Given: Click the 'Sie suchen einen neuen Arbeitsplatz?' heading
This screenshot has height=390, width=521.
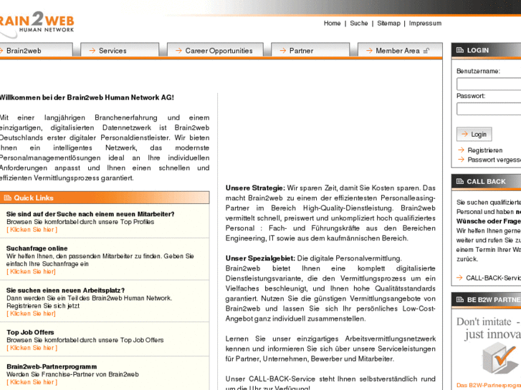Looking at the screenshot, I should click(65, 290).
